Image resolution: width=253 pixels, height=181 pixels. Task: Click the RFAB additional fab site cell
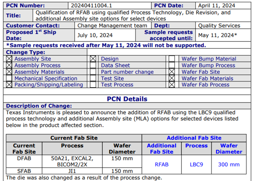click(161, 164)
